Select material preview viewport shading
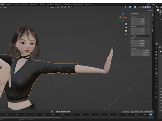 [148, 7]
